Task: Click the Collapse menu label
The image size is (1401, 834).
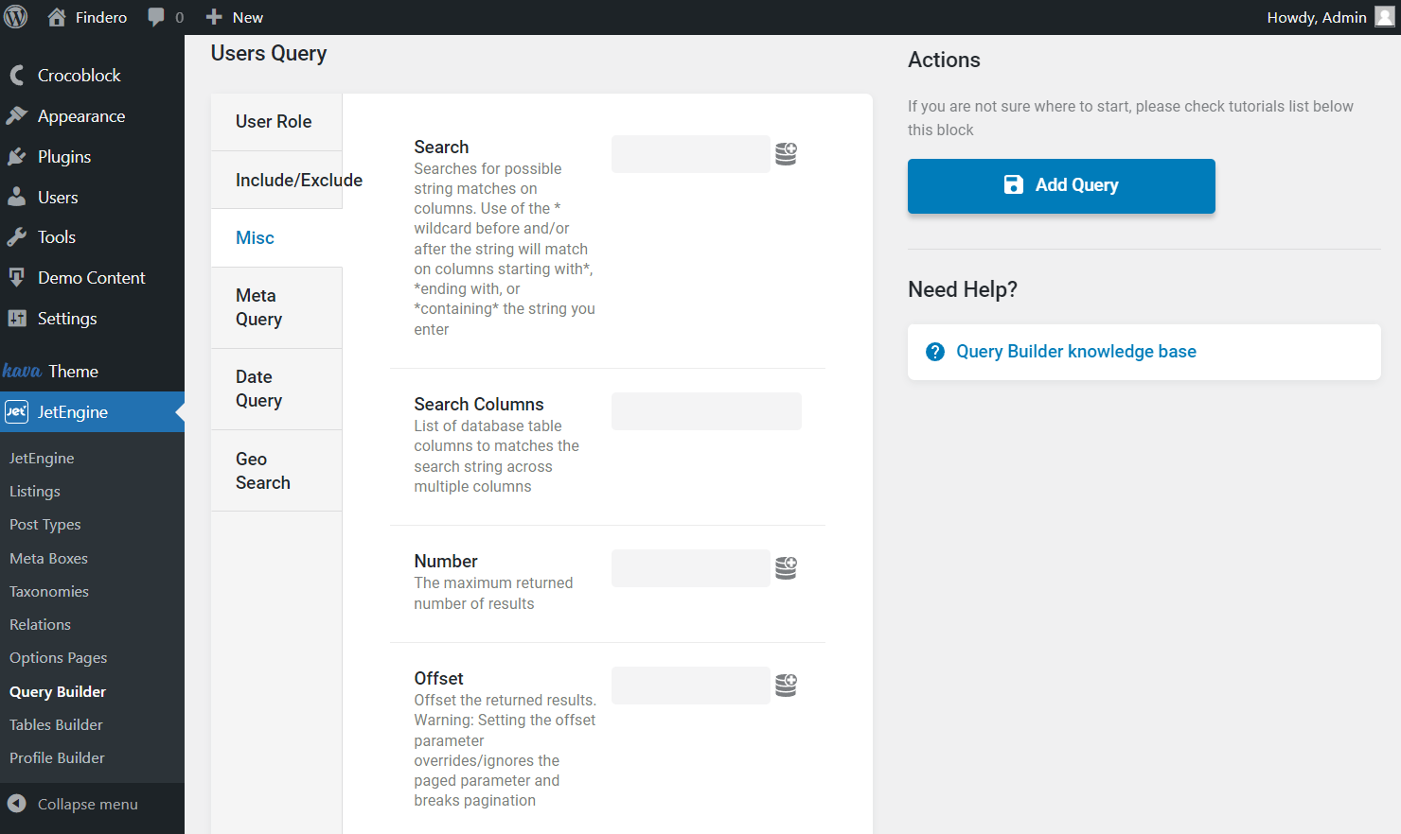Action: pos(88,804)
